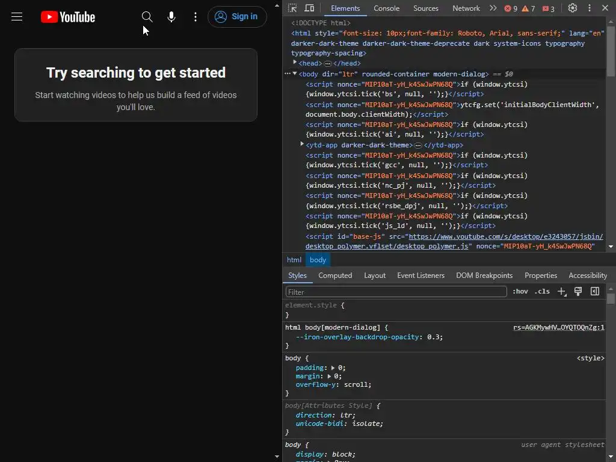616x462 pixels.
Task: Switch to the Console tab
Action: pos(386,8)
